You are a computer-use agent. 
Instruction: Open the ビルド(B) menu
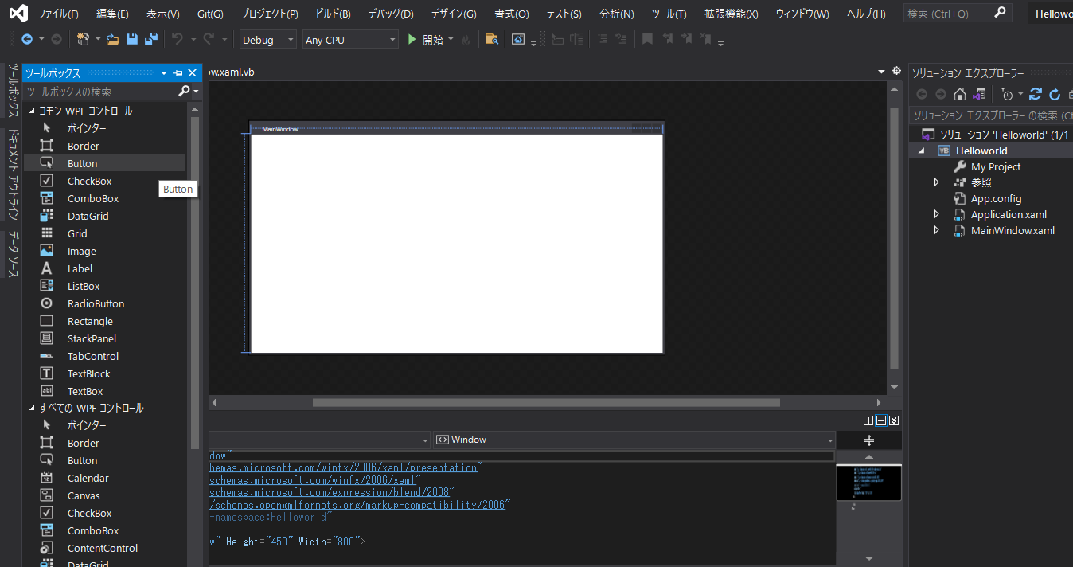pyautogui.click(x=333, y=14)
